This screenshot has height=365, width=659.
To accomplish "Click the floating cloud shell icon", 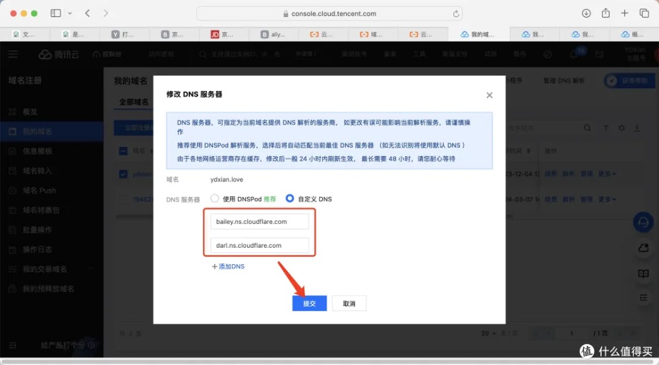I will click(x=643, y=248).
